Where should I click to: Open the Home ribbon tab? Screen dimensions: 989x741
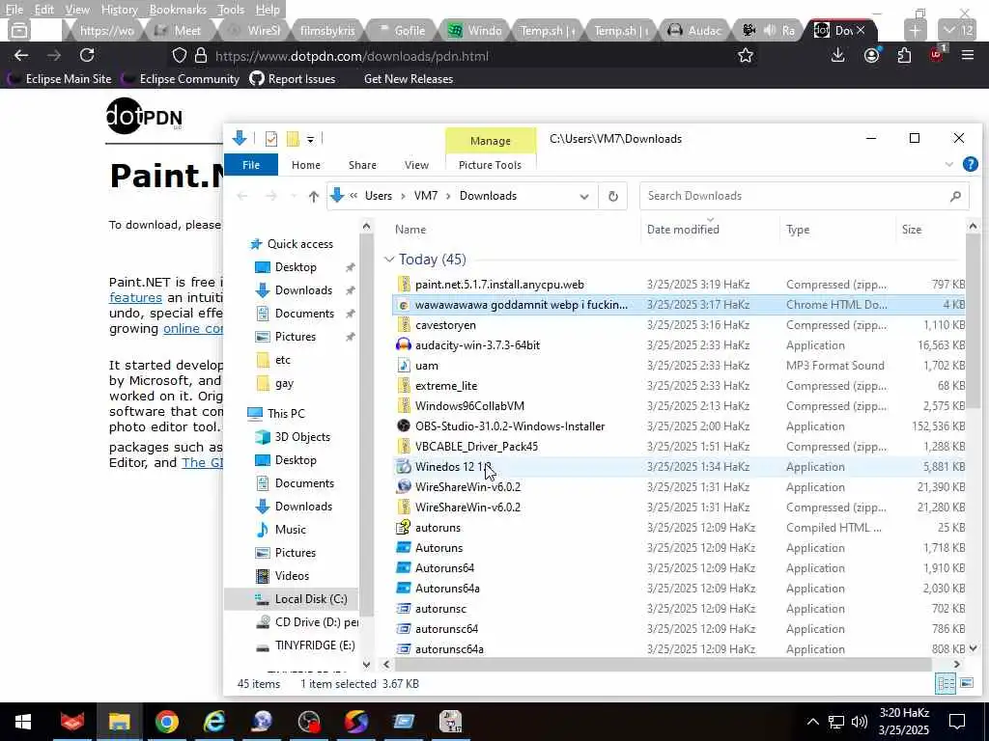[306, 165]
